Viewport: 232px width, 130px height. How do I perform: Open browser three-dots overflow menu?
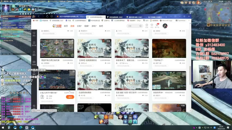[171, 16]
